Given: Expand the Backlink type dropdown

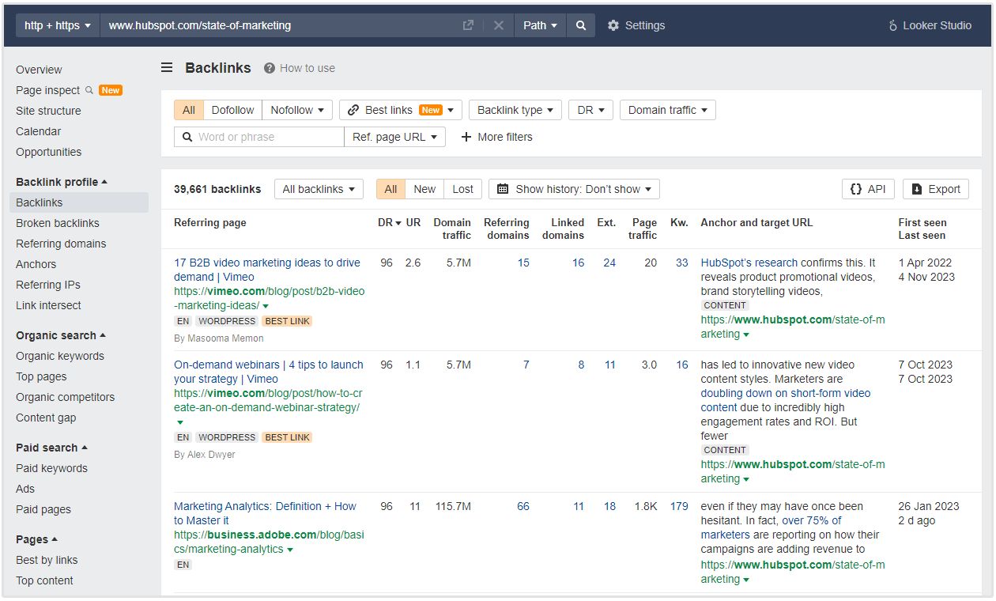Looking at the screenshot, I should coord(515,110).
